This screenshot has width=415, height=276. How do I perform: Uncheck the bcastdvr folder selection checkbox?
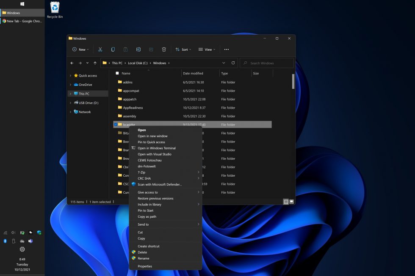(116, 124)
